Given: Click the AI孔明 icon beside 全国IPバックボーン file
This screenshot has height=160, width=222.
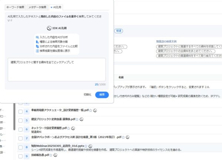Looking at the screenshot, I should (128, 137).
